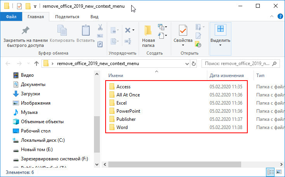This screenshot has height=177, width=285.
Task: Click the New folder icon in title bar
Action: [x=28, y=6]
